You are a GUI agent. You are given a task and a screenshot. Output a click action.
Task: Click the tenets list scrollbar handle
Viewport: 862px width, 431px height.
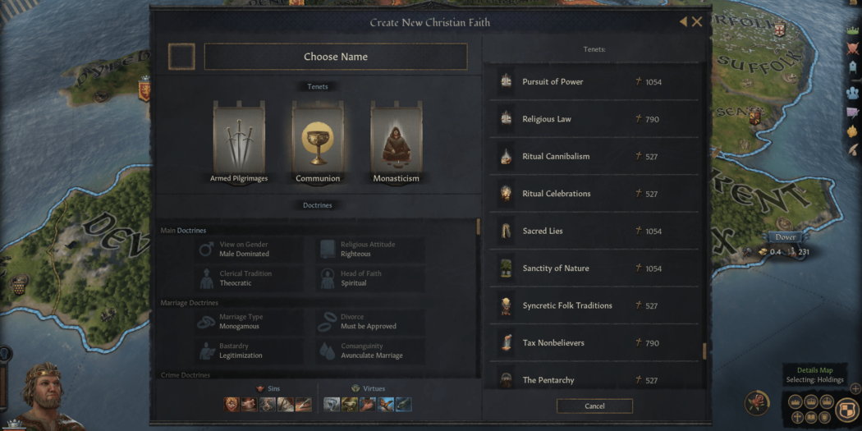[x=704, y=351]
